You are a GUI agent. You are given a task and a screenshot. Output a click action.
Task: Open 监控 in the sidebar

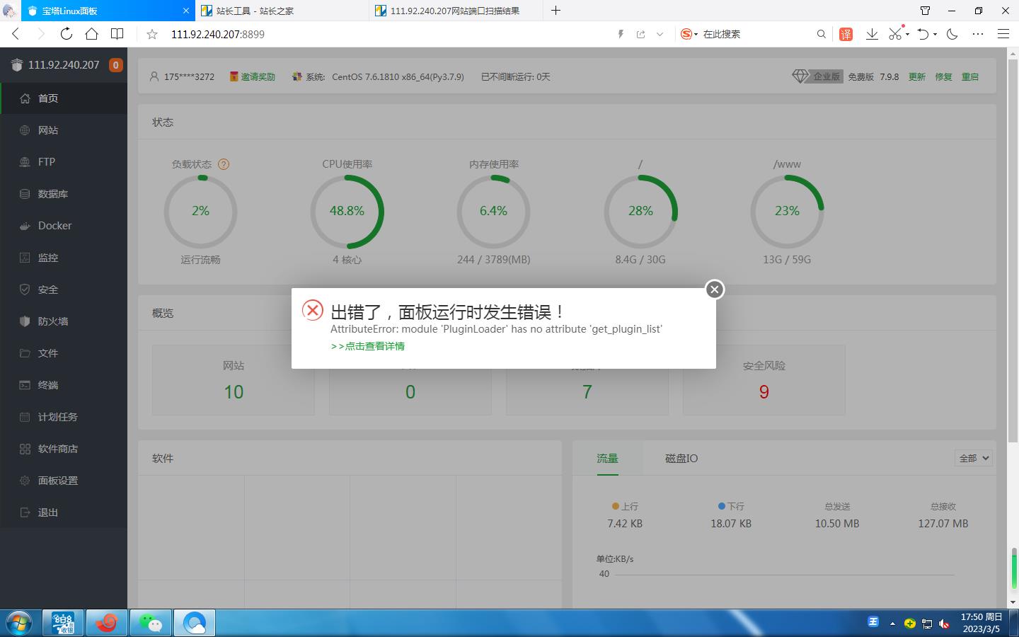tap(64, 258)
